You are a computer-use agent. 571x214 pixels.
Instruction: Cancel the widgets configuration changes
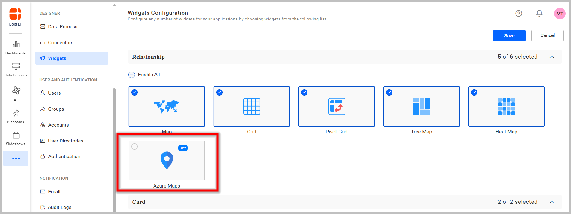coord(548,35)
